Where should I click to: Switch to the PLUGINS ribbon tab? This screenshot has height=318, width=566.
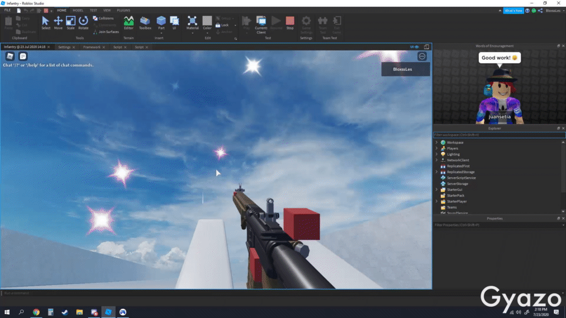(x=123, y=10)
